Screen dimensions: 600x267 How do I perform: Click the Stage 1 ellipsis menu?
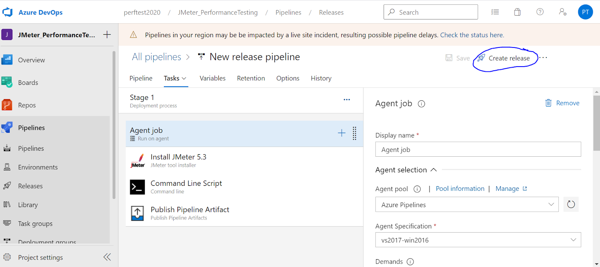click(x=347, y=99)
